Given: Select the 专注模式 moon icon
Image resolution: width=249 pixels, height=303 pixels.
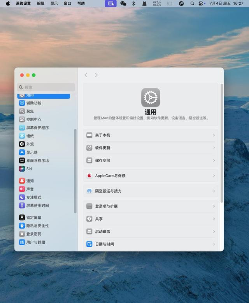Looking at the screenshot, I should (x=22, y=197).
